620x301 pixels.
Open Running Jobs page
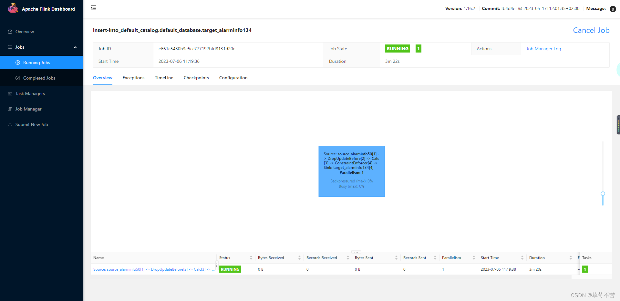(41, 63)
